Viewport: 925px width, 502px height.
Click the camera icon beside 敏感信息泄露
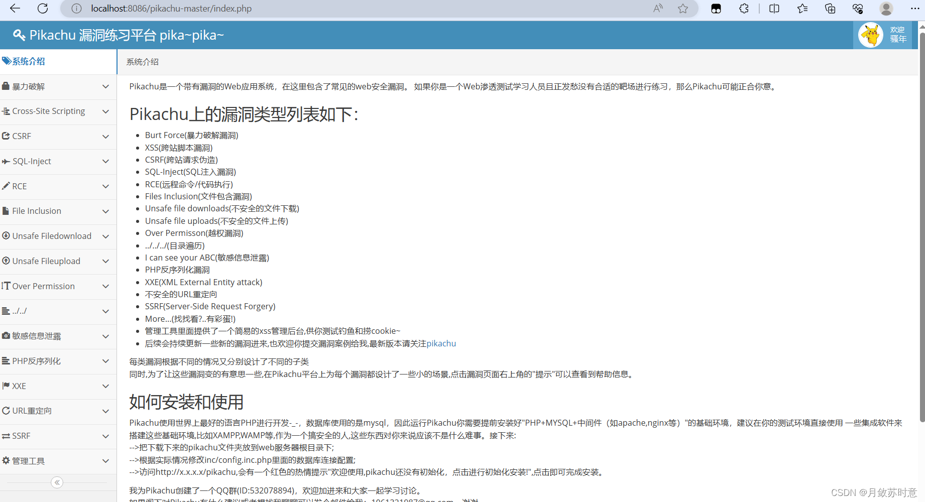(x=6, y=335)
